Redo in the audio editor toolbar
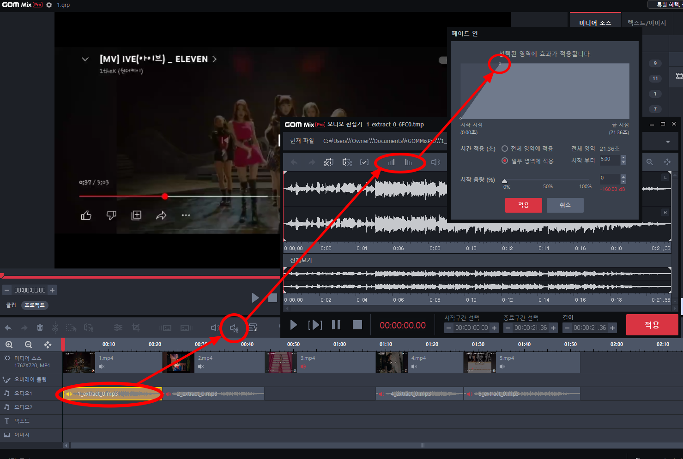 pos(312,162)
